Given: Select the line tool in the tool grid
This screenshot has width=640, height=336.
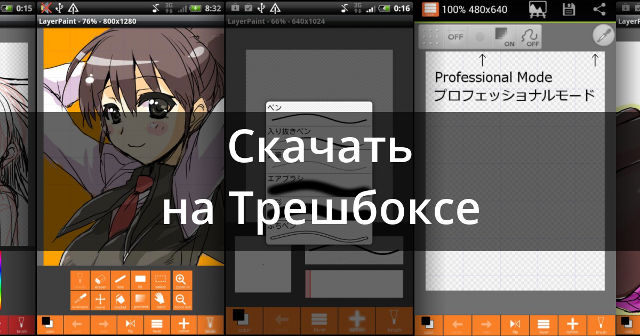Looking at the screenshot, I should click(121, 281).
